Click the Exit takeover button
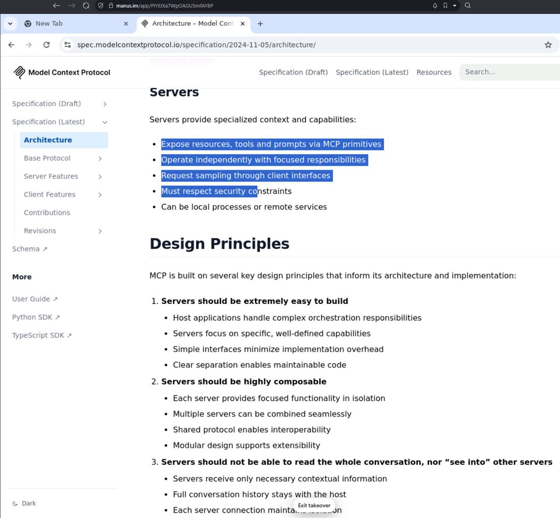560x518 pixels. pos(314,505)
